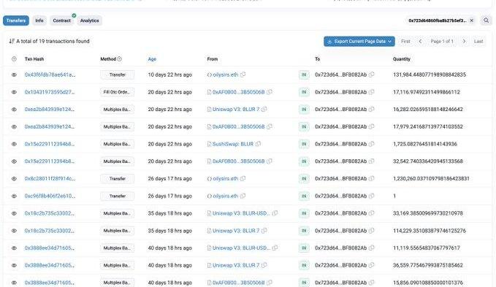Screen dimensions: 496x287
Task: Remove the 0x723d64 address filter
Action: [472, 20]
